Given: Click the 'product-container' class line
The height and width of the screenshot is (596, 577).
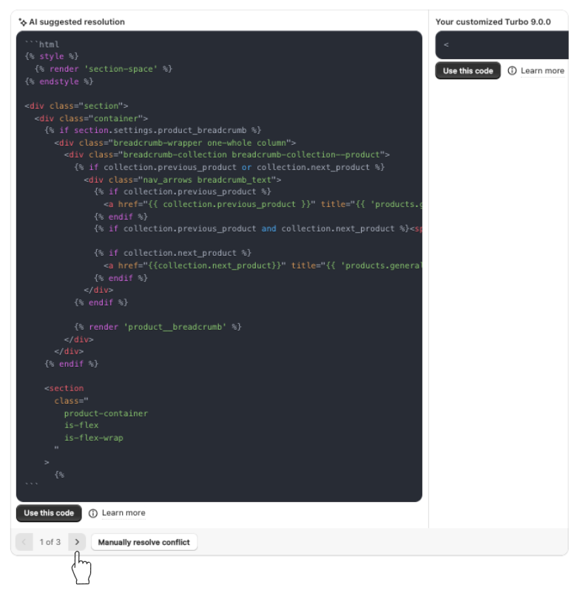Looking at the screenshot, I should pos(106,413).
